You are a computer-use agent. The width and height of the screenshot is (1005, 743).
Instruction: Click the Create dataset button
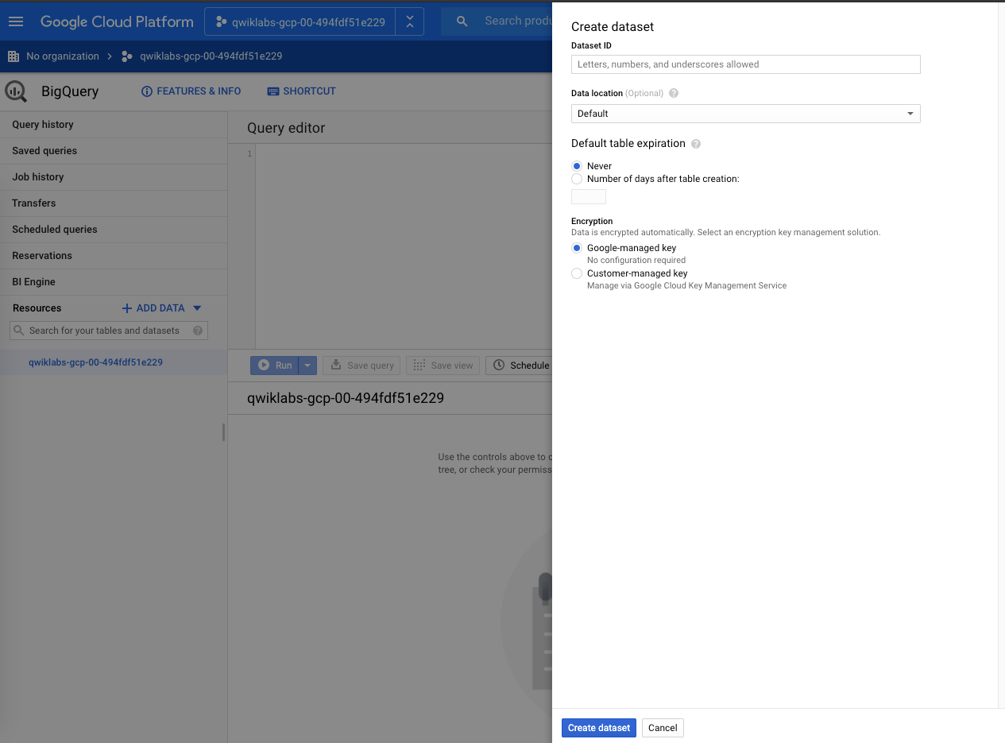pos(599,728)
